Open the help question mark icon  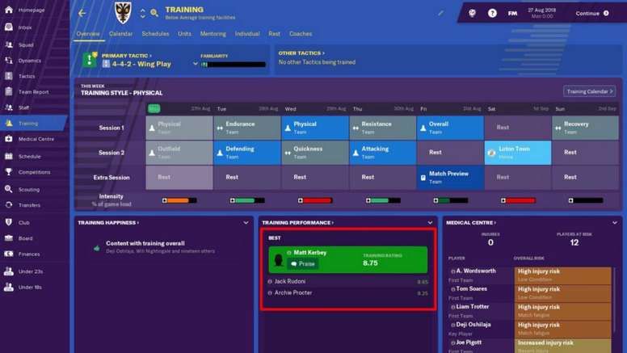pos(492,13)
